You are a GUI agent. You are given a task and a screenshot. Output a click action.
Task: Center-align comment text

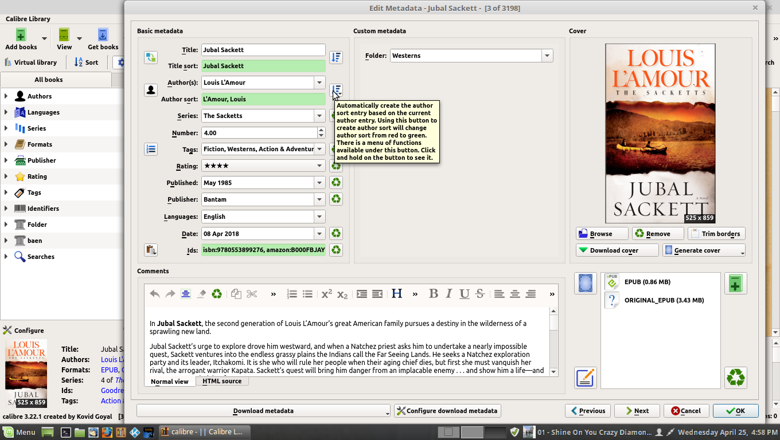[x=515, y=294]
